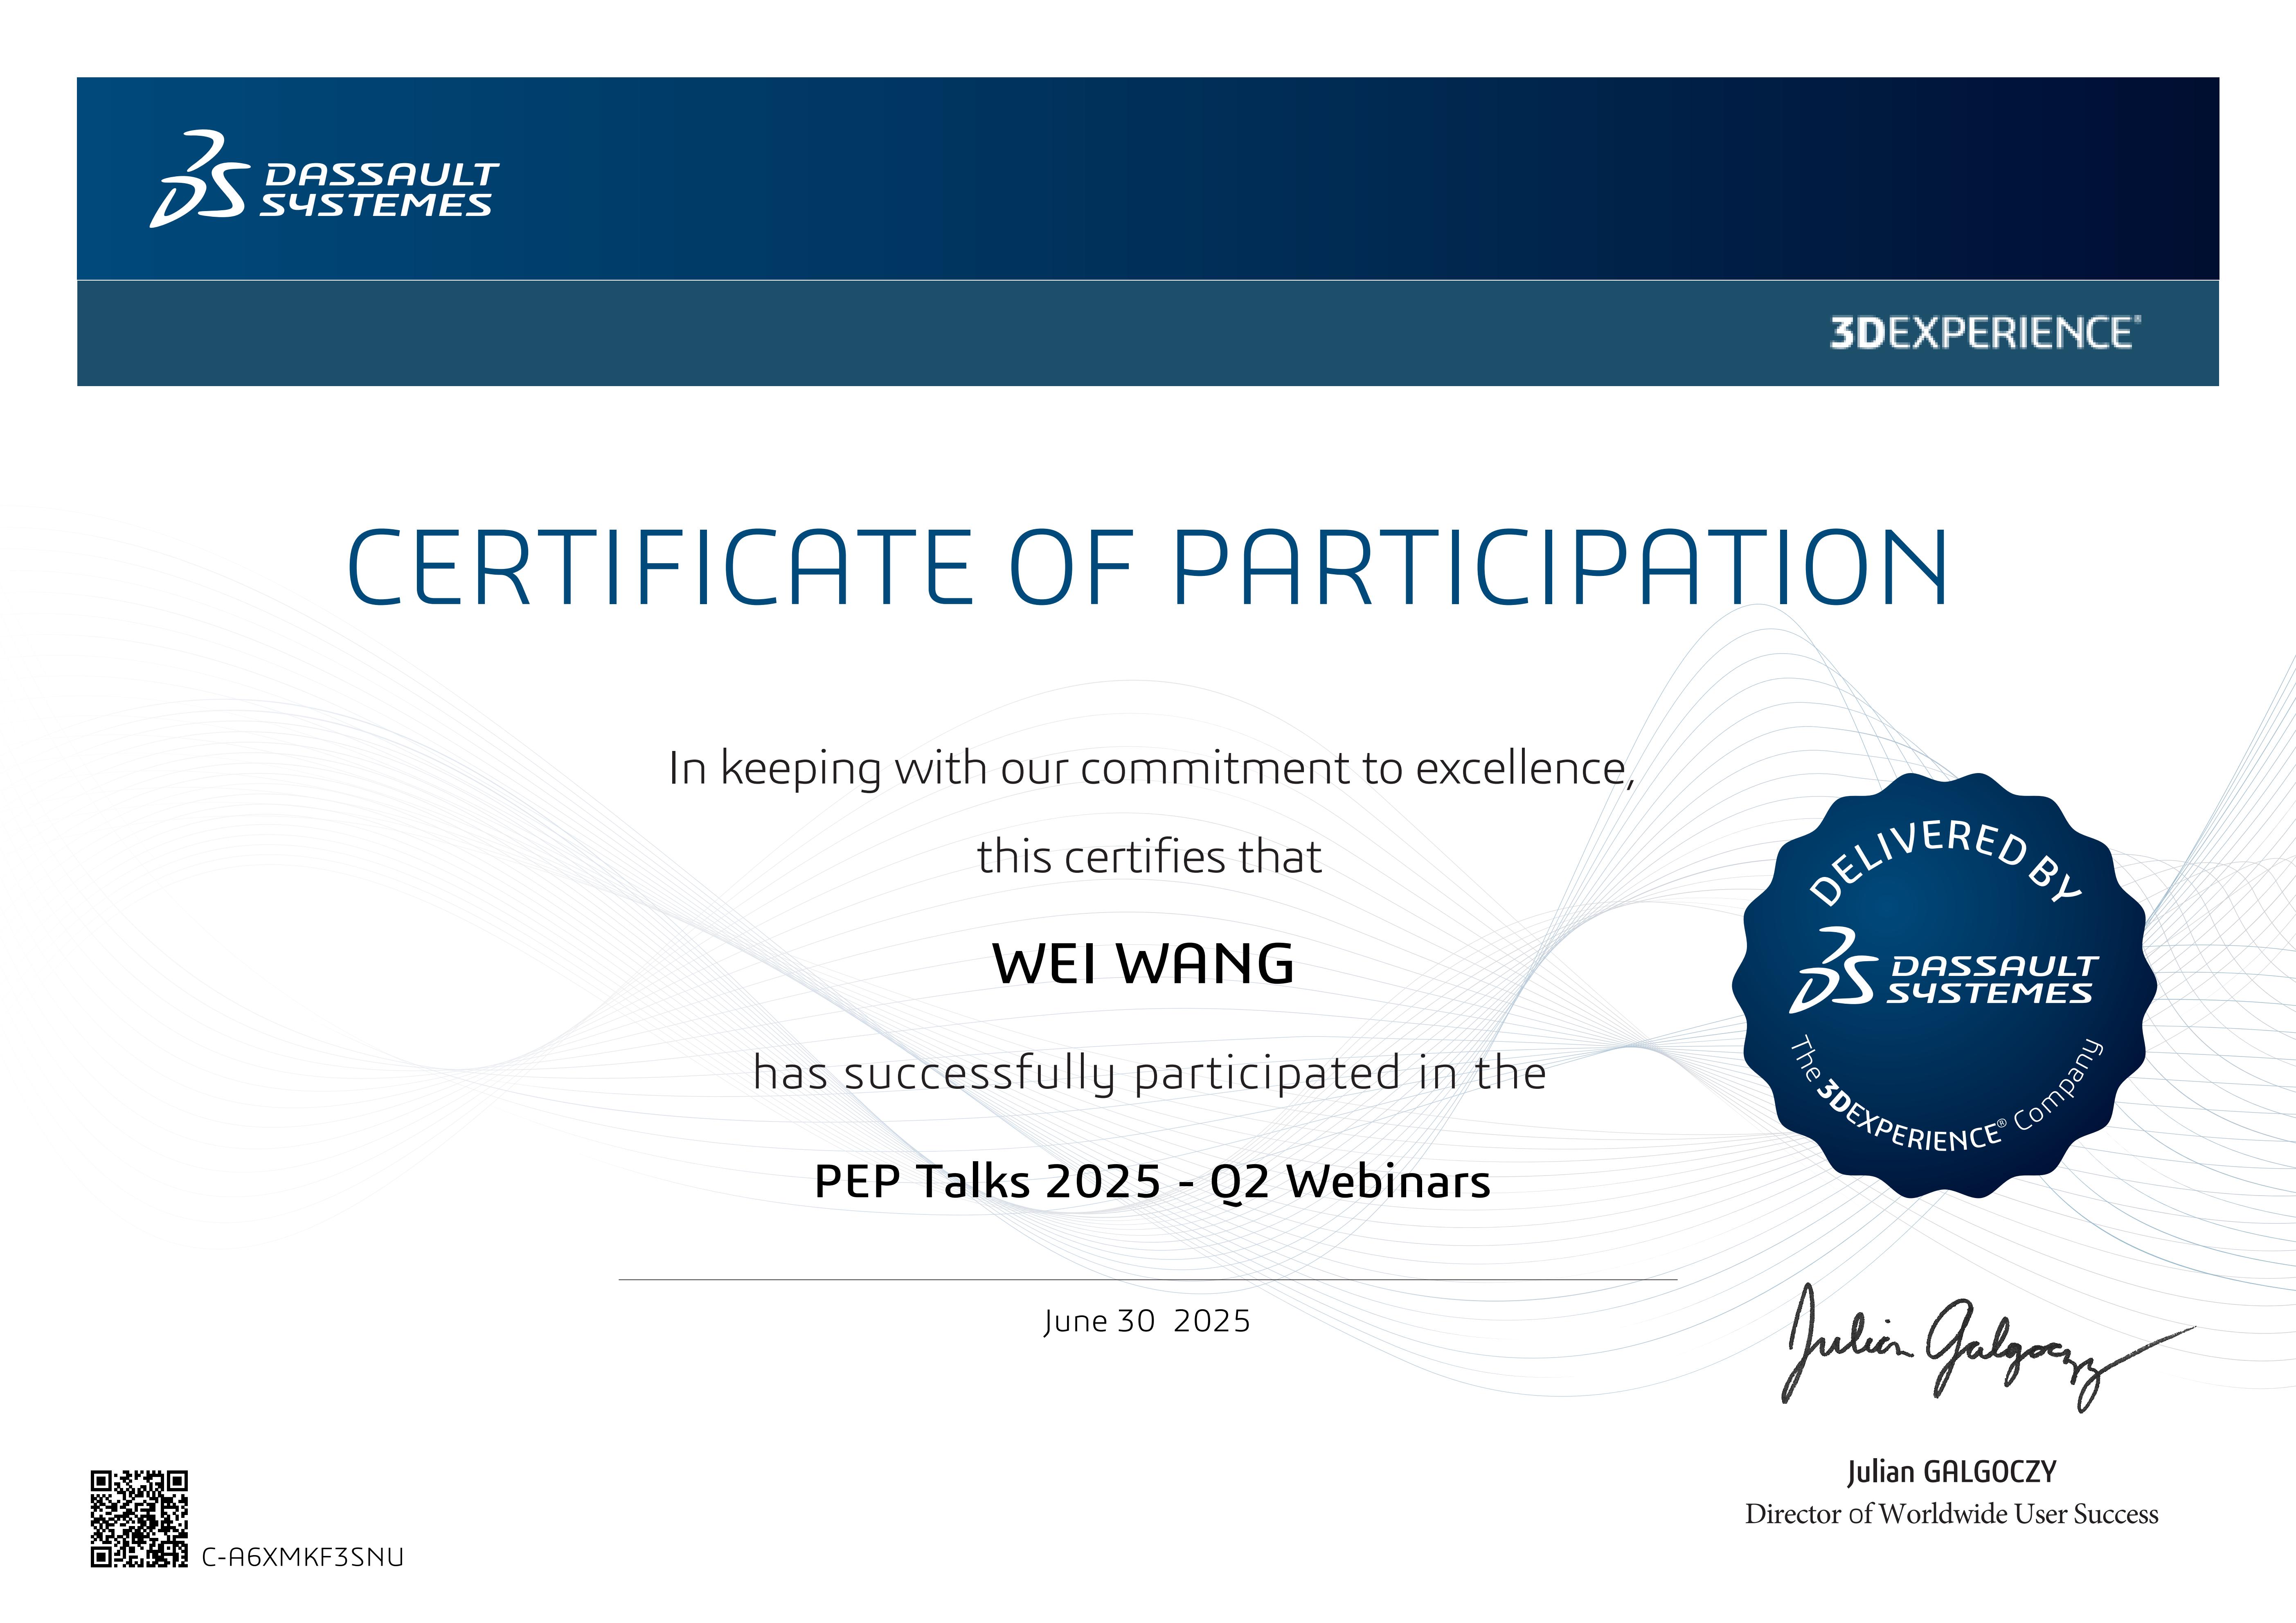2296x1623 pixels.
Task: Click the PEP Talks 2025 - Q2 Webinars text
Action: (x=1152, y=1181)
